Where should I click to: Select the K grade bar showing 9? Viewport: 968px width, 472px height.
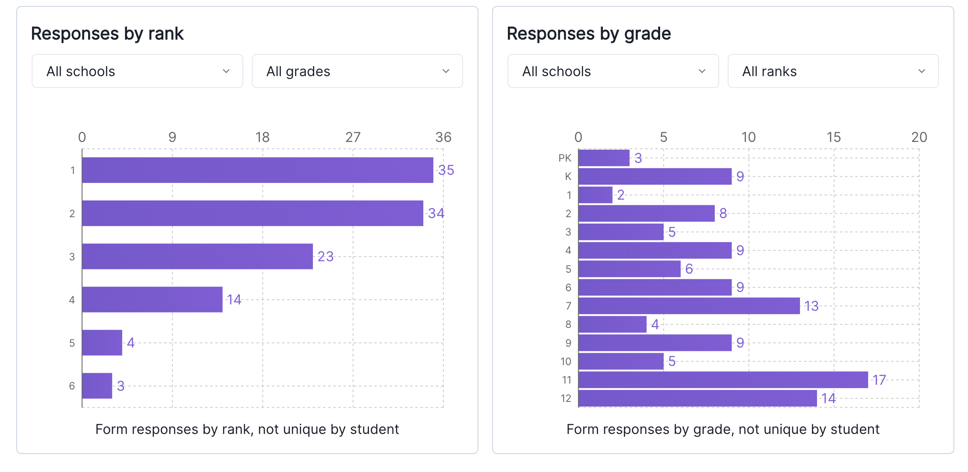655,176
